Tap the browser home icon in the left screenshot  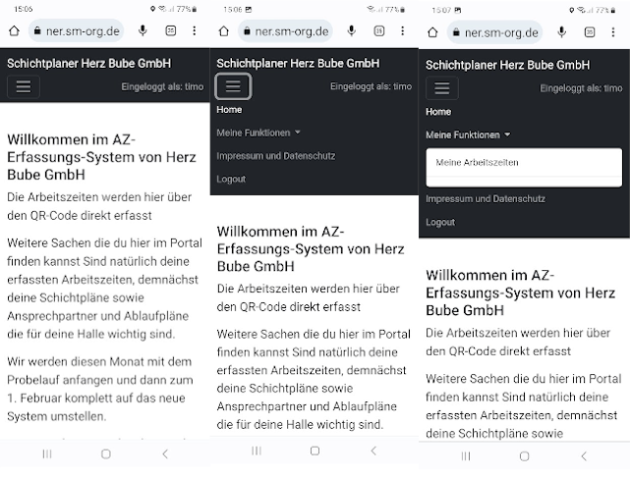(13, 30)
